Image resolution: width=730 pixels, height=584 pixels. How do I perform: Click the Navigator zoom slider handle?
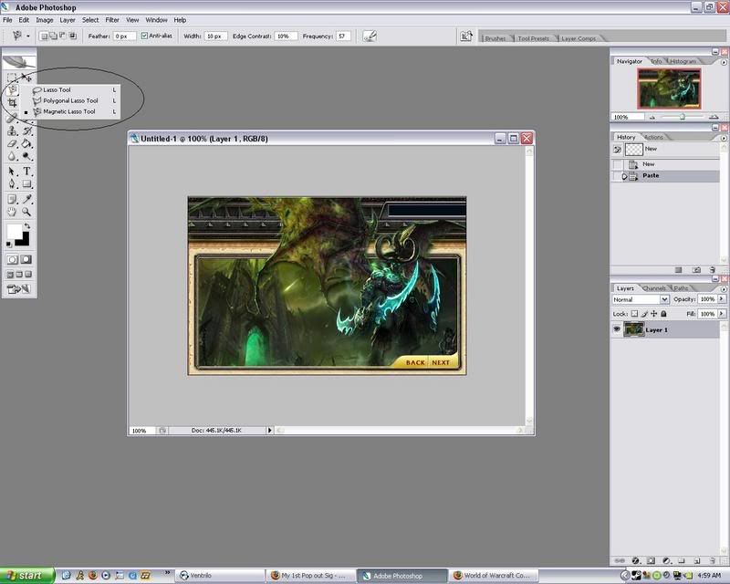682,117
